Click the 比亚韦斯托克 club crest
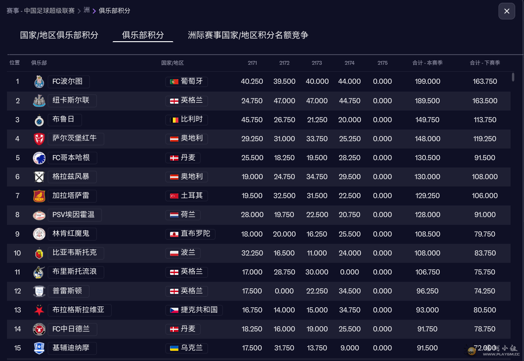This screenshot has width=524, height=361. click(39, 253)
